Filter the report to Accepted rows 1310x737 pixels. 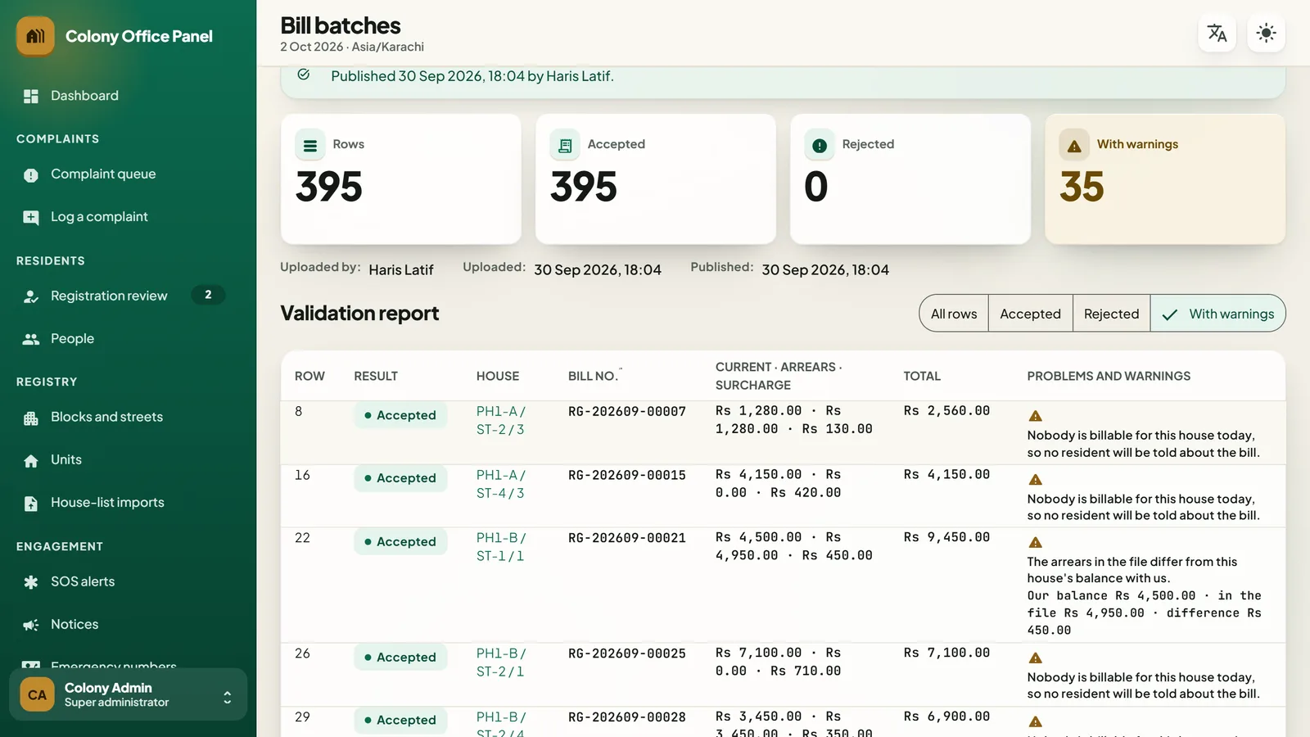click(1030, 314)
